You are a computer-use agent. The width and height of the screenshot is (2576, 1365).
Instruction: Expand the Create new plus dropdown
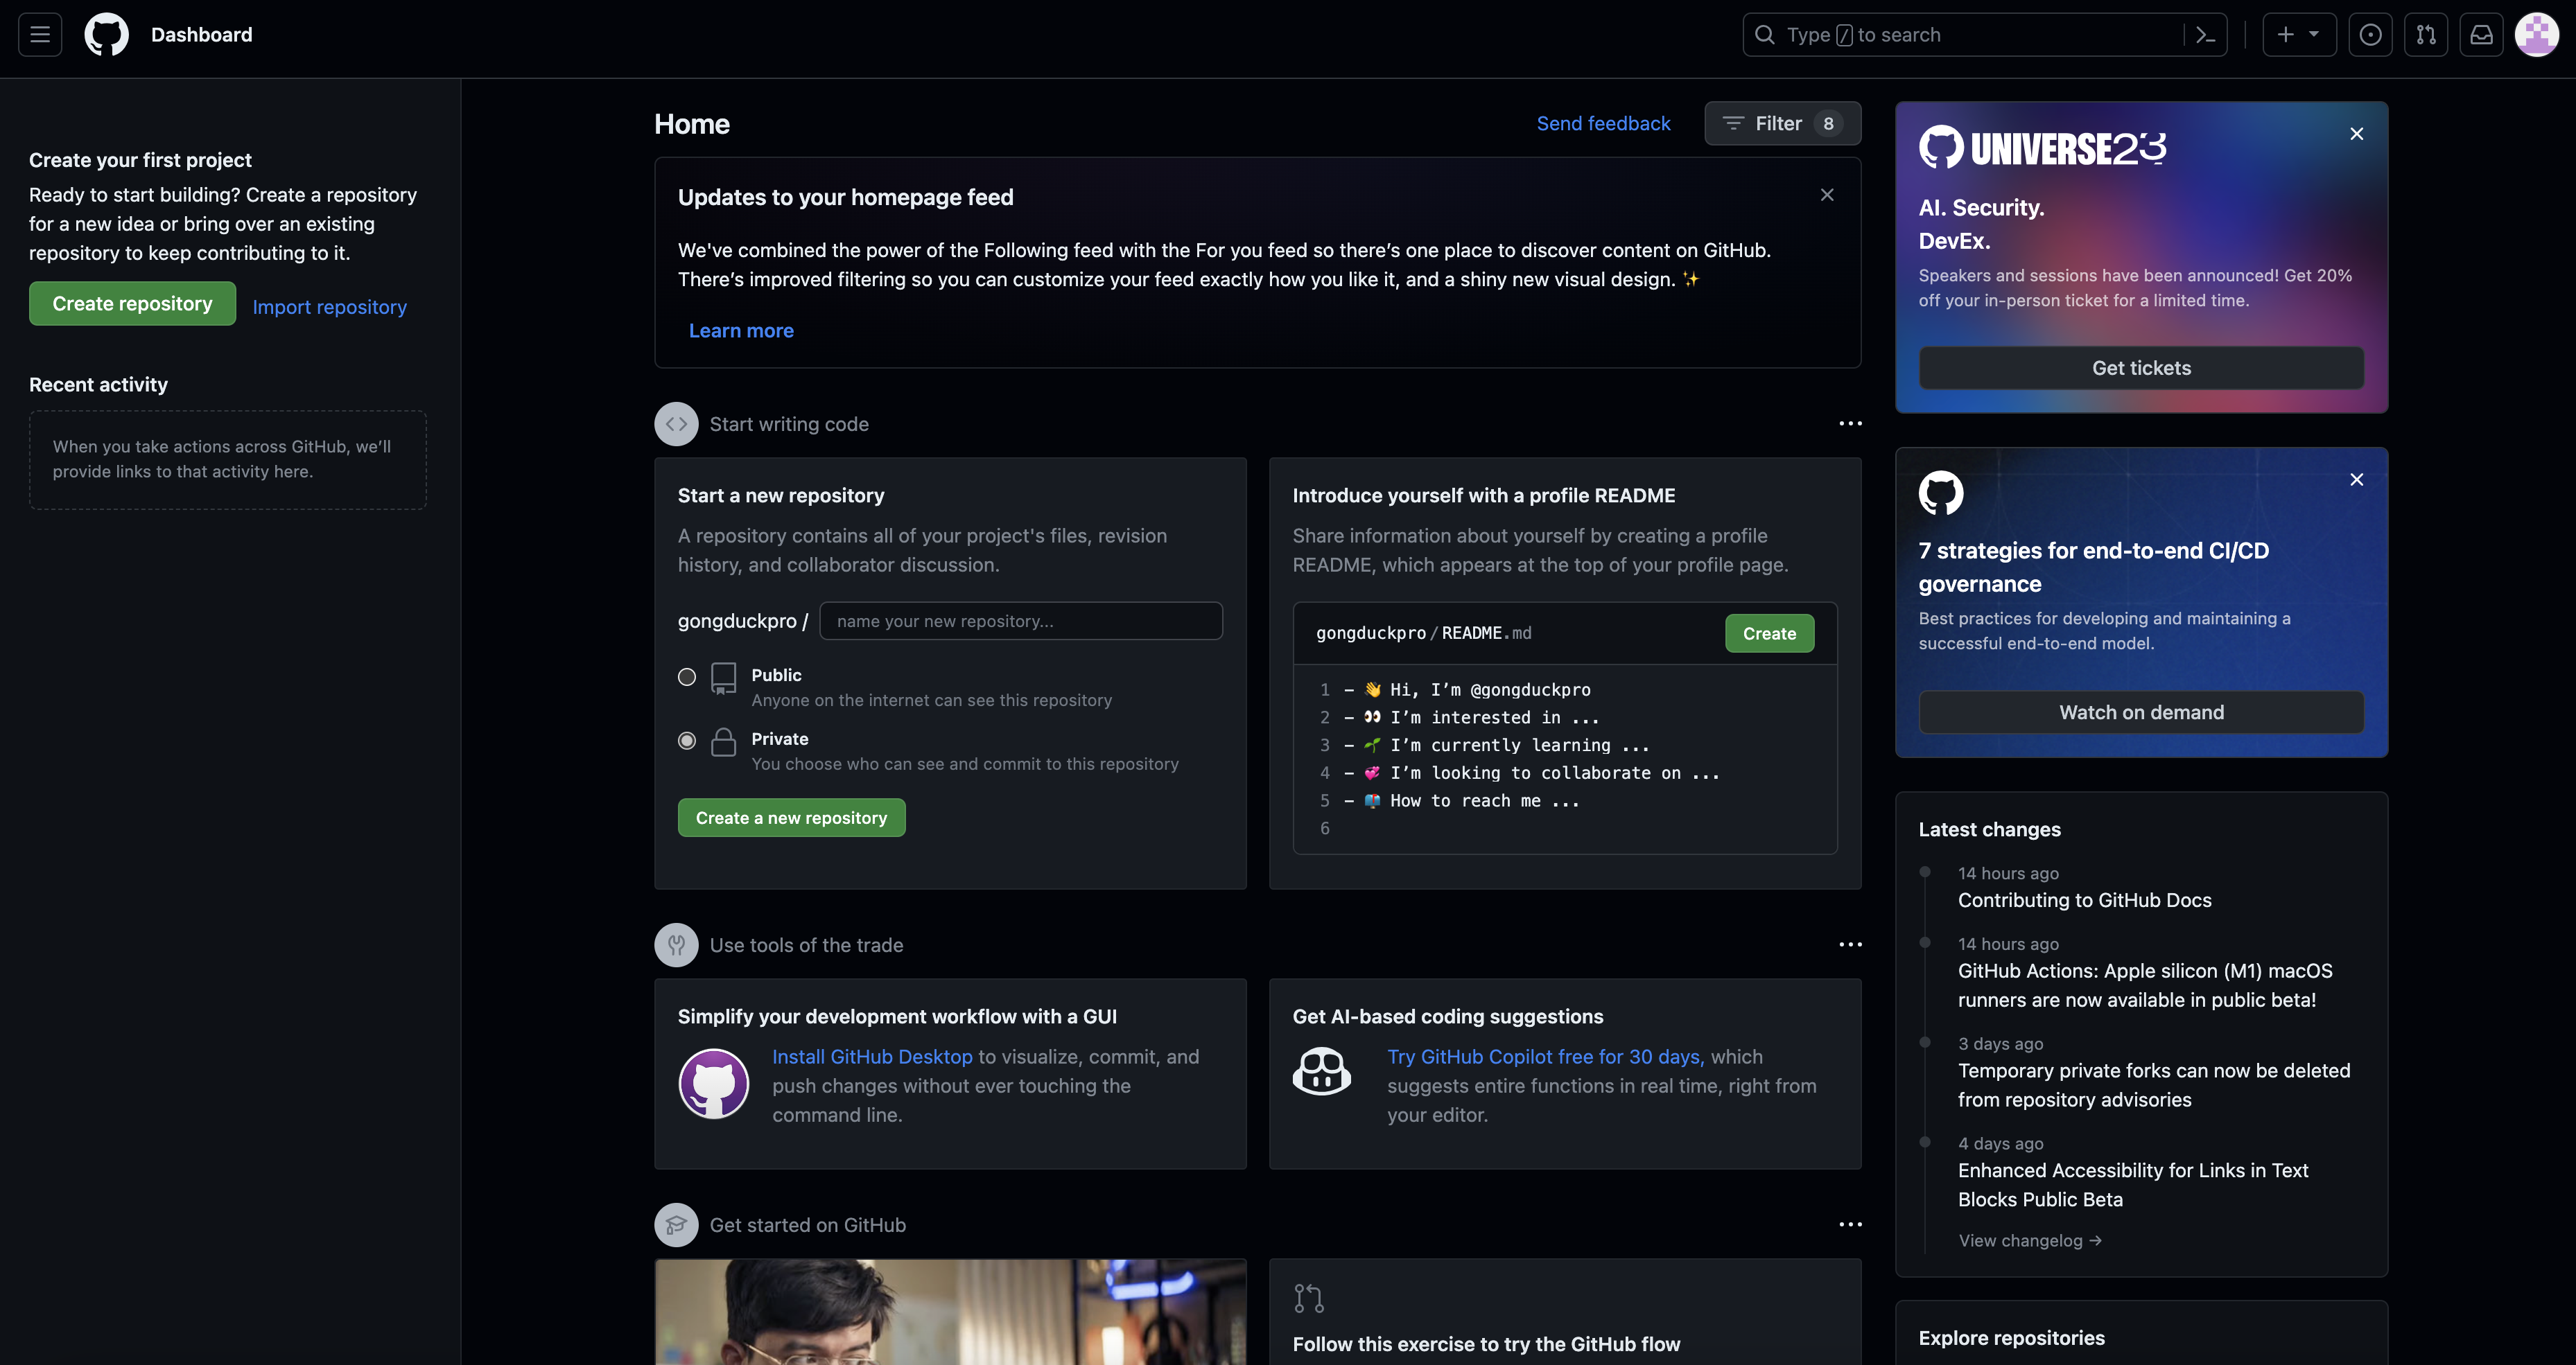[2298, 35]
